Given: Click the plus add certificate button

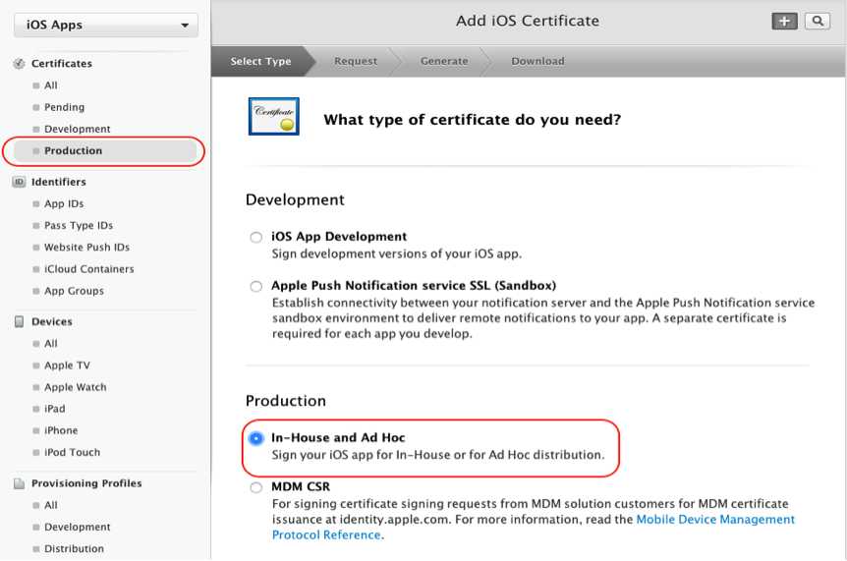Looking at the screenshot, I should point(784,21).
